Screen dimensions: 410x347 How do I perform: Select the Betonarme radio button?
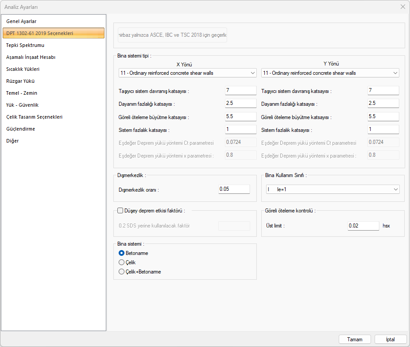[x=122, y=253]
